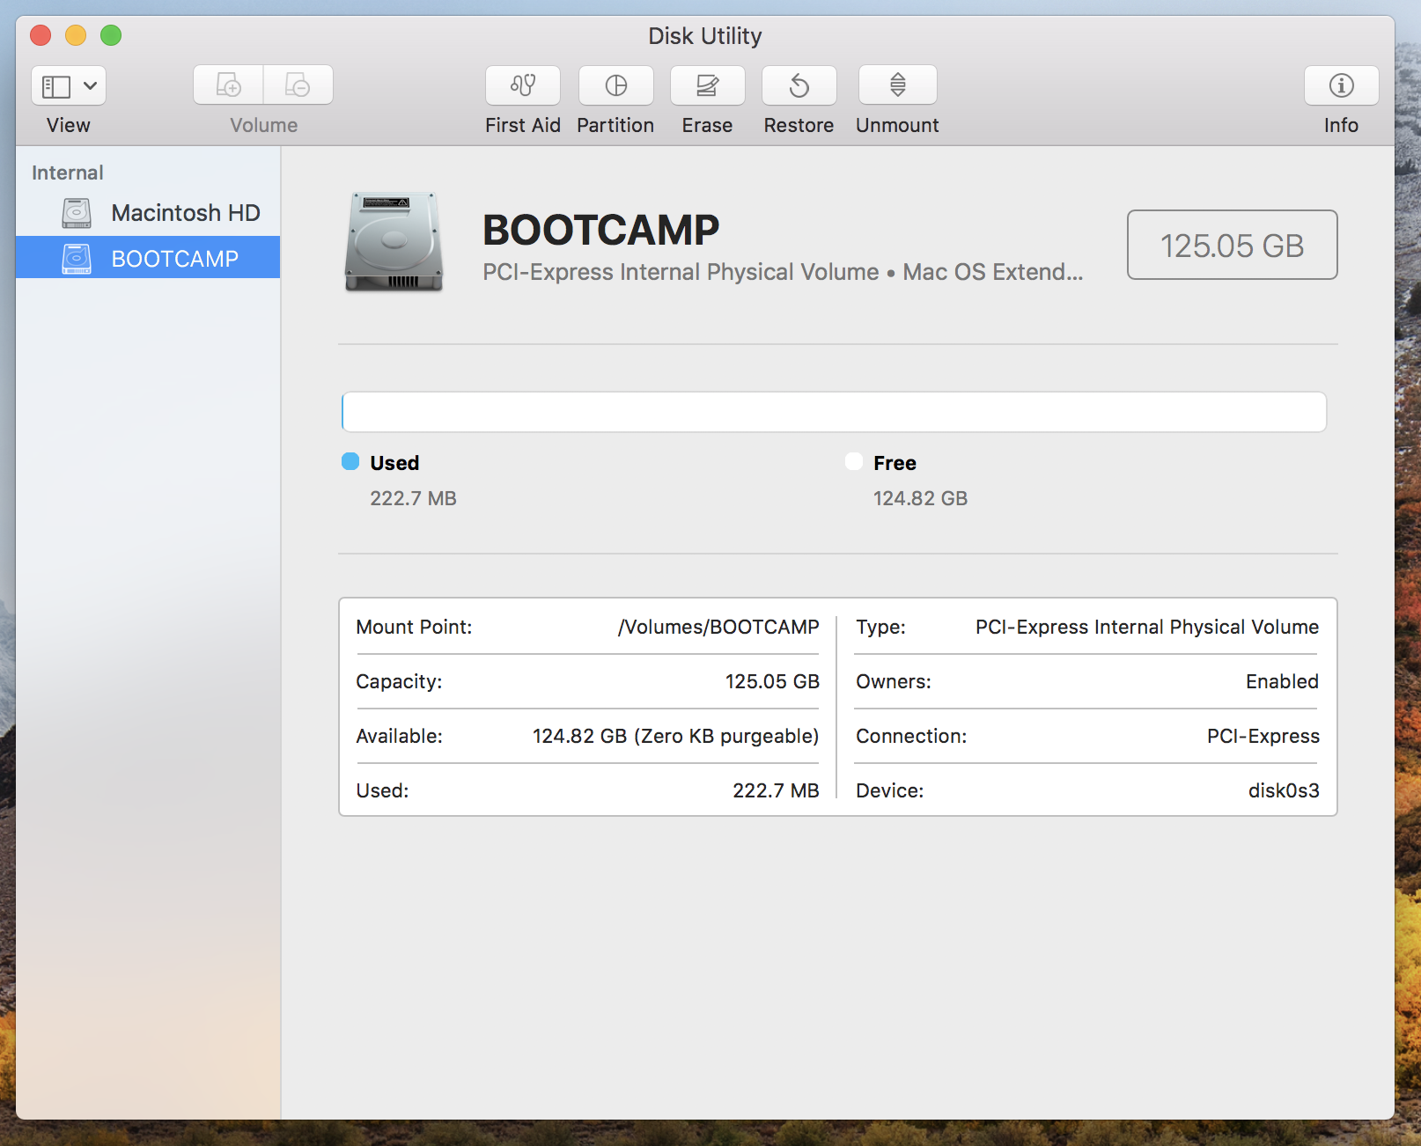Run First Aid stethoscope icon
Viewport: 1421px width, 1146px height.
coord(523,85)
